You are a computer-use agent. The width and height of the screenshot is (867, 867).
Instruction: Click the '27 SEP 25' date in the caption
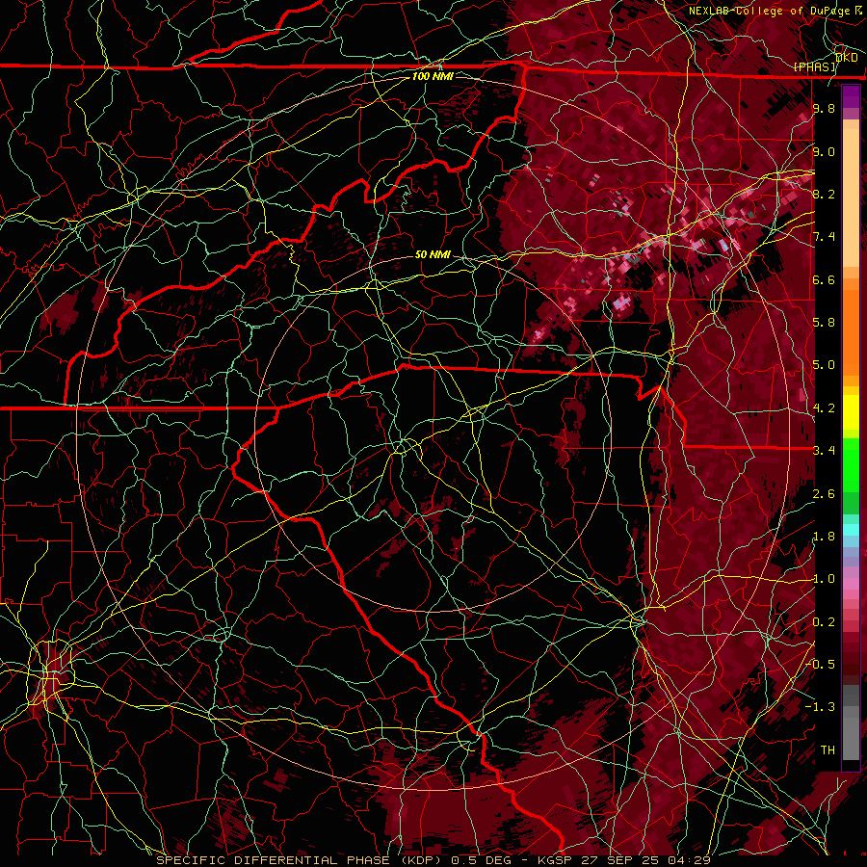[619, 860]
